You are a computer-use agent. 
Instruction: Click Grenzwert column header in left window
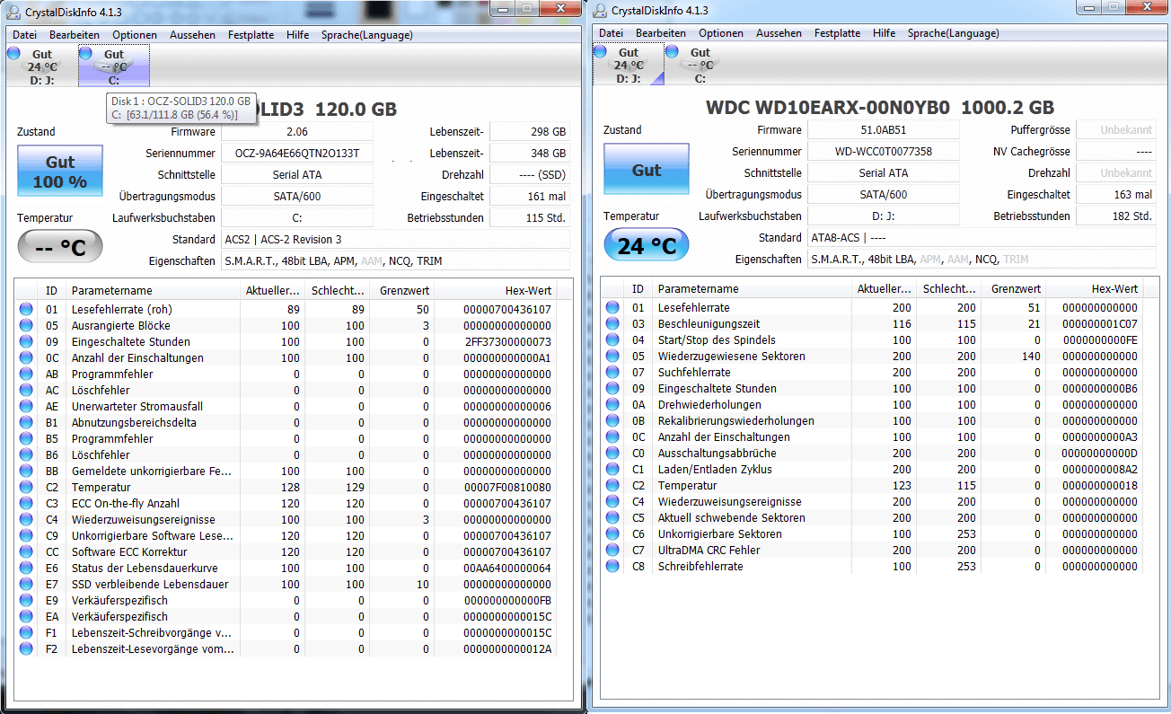(404, 290)
